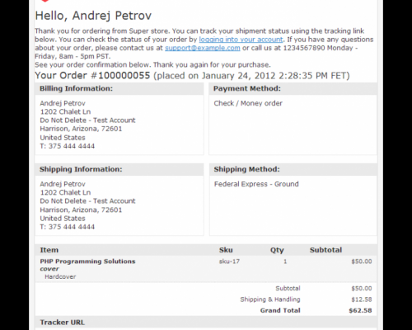Image resolution: width=412 pixels, height=330 pixels.
Task: Click the Item column header
Action: click(x=49, y=250)
